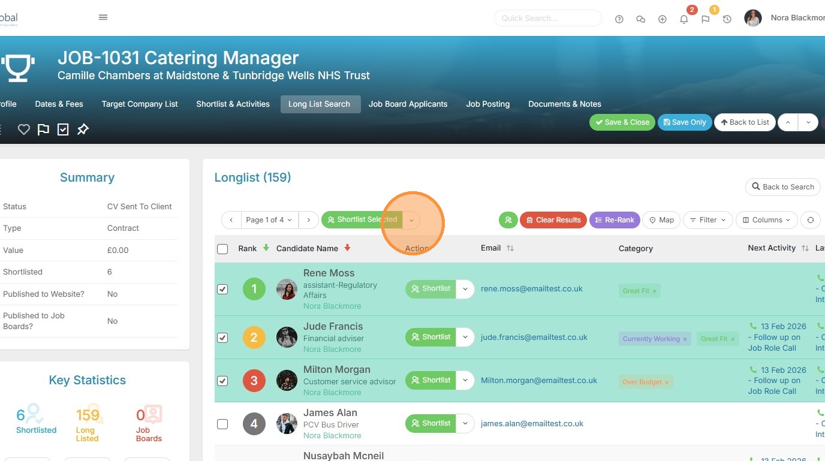Check James Alan row checkbox

point(222,424)
